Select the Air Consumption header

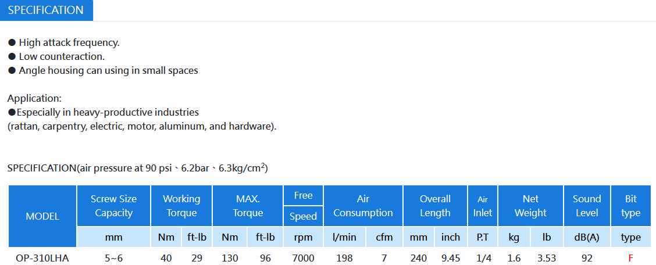pyautogui.click(x=363, y=206)
